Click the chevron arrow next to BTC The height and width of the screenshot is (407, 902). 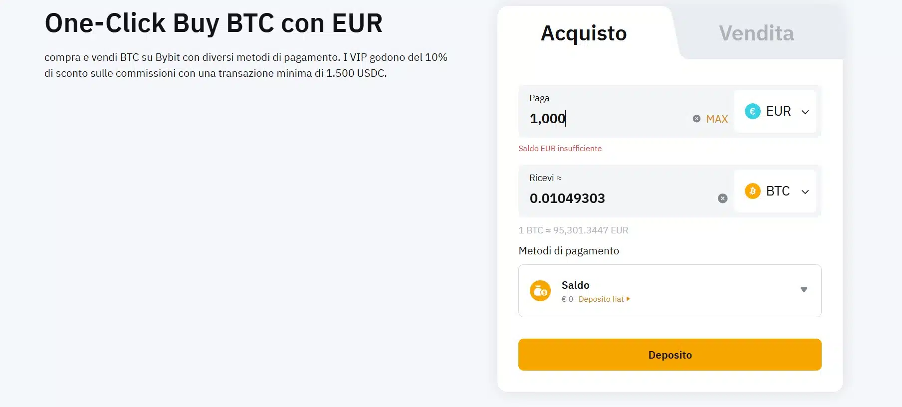pyautogui.click(x=805, y=192)
